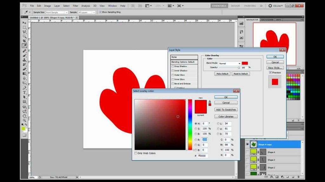Click New Style button
Screen dimensions: 325x182
pos(275,68)
